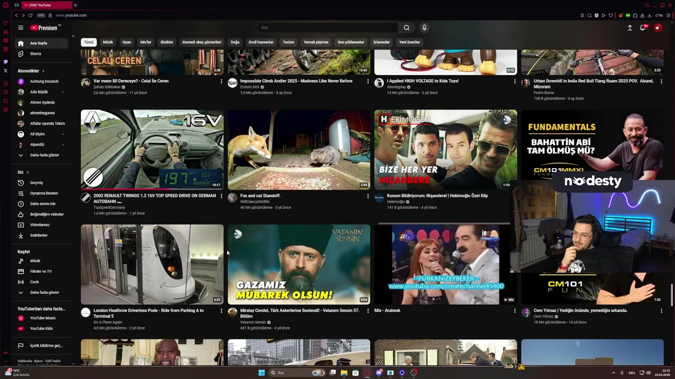675x379 pixels.
Task: Open Oynatma listeleri in sidebar
Action: click(41, 193)
